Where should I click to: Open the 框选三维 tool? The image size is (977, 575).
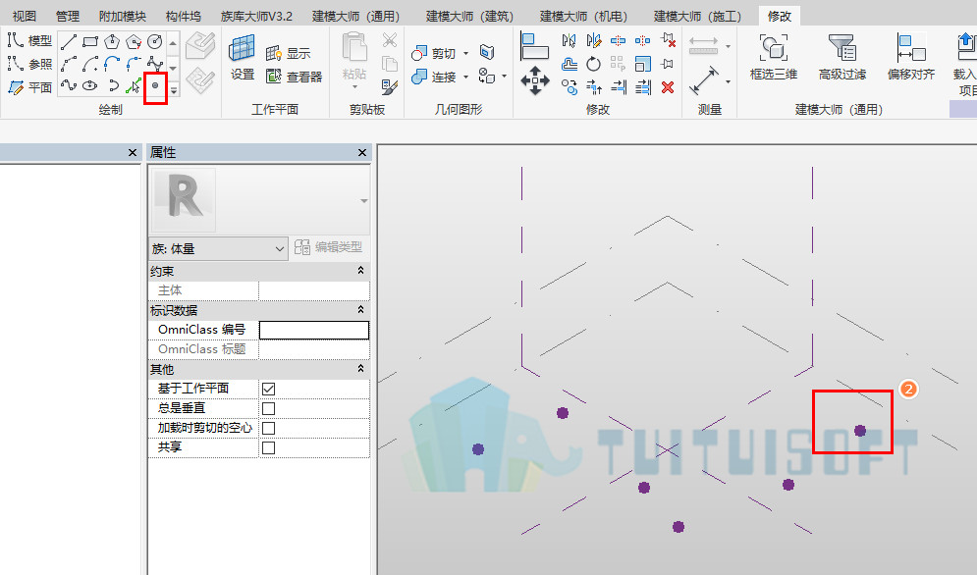(773, 58)
